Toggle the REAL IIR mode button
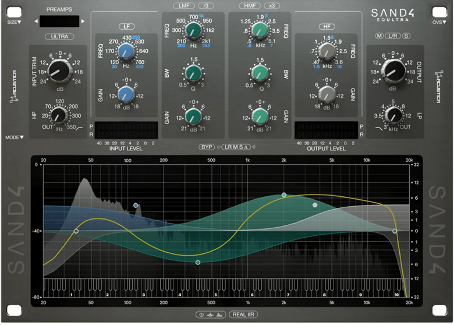Image resolution: width=454 pixels, height=325 pixels. [x=243, y=315]
